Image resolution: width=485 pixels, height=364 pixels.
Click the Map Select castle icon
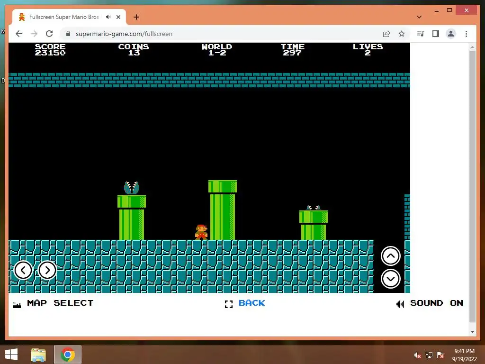(17, 305)
